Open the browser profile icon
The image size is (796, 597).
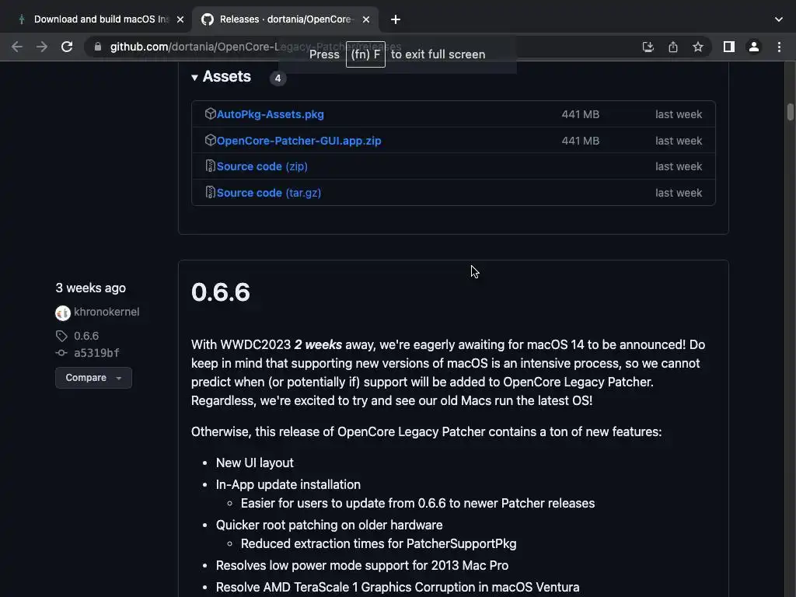coord(754,47)
